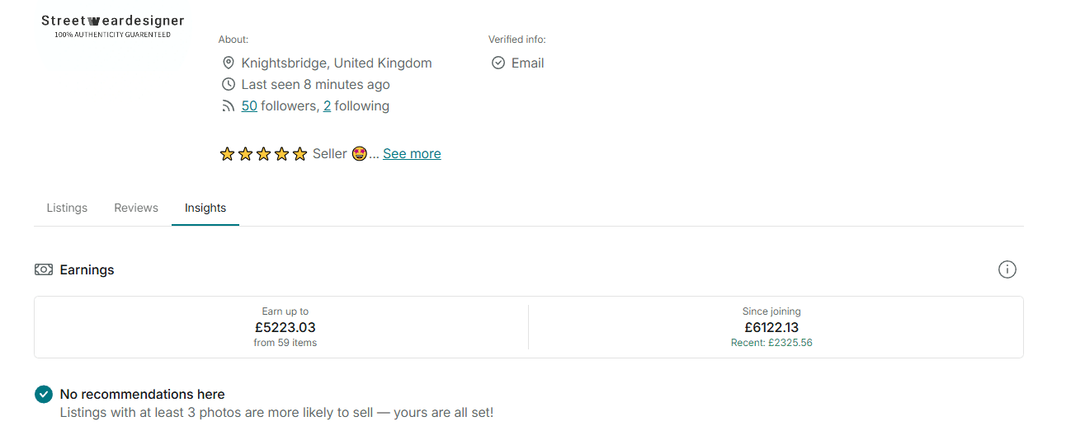Click the five-star seller rating
The height and width of the screenshot is (440, 1085).
263,153
